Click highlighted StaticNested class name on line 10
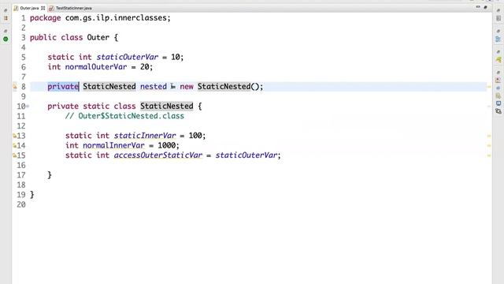This screenshot has width=504, height=284. coord(166,106)
